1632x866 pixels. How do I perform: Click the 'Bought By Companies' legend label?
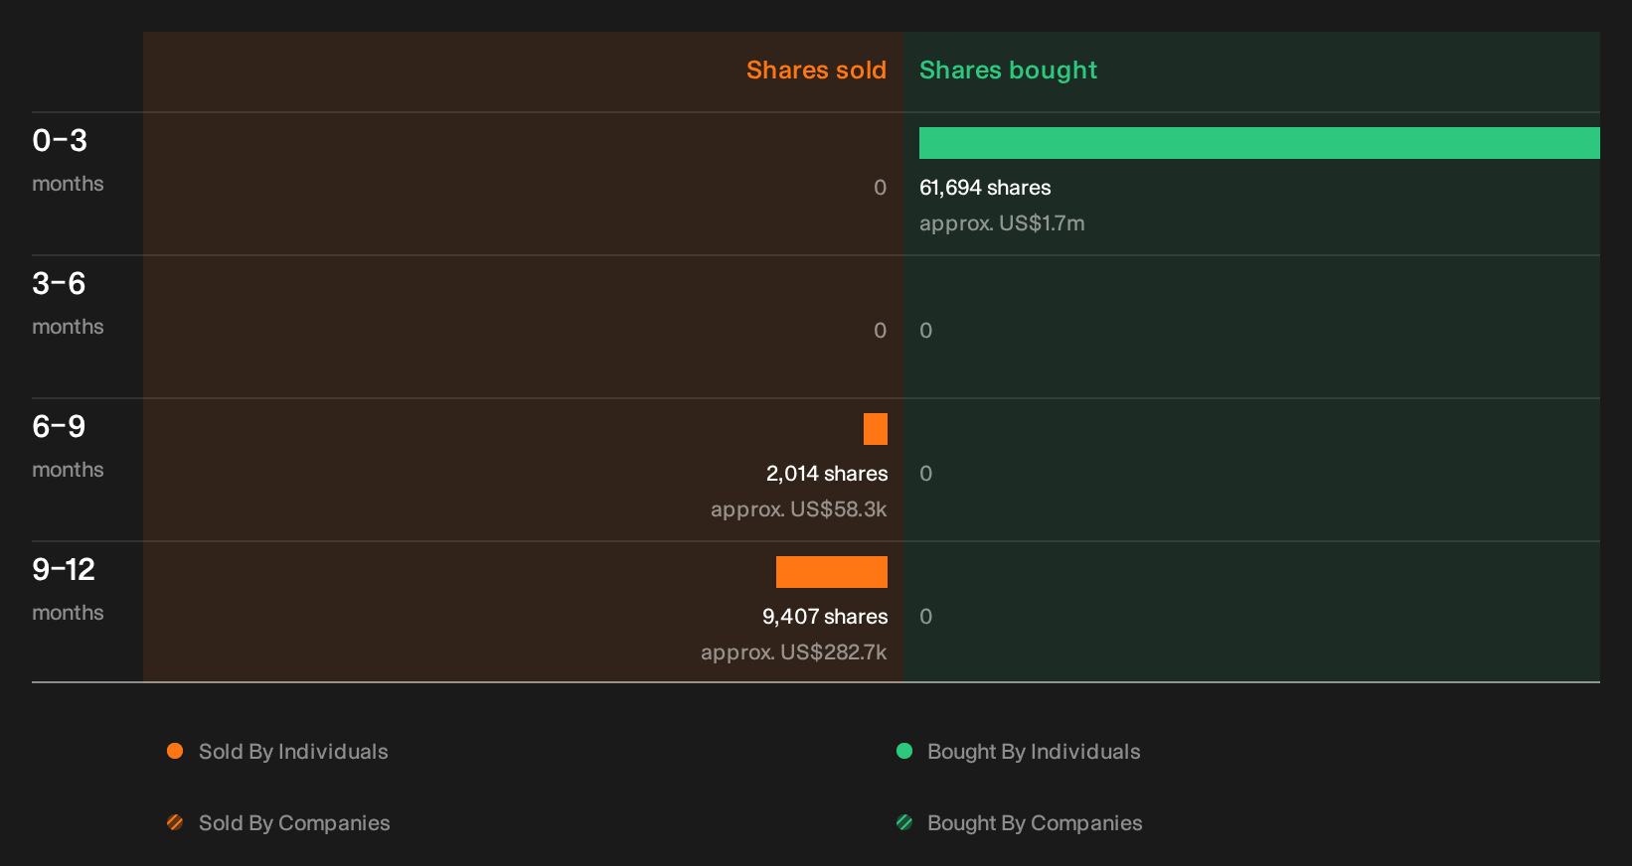coord(1035,823)
